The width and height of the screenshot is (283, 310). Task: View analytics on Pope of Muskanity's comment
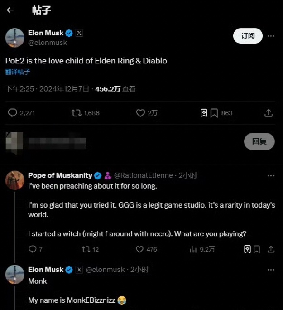(x=193, y=249)
